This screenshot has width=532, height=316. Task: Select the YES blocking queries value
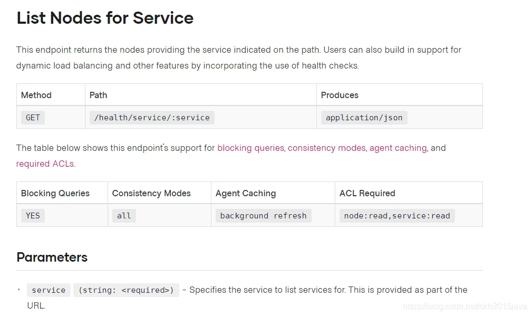tap(33, 216)
